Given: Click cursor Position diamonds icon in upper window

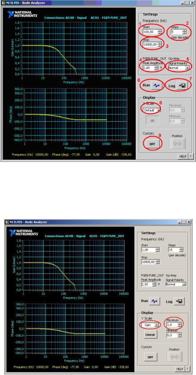Looking at the screenshot, I should (177, 144).
